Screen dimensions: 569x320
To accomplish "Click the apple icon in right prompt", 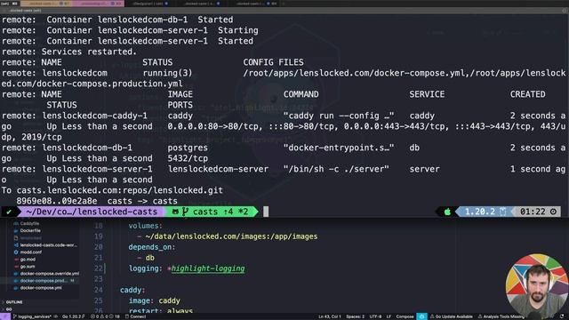I will tap(447, 212).
